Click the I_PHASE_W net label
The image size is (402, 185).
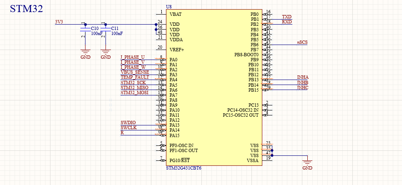133,67
